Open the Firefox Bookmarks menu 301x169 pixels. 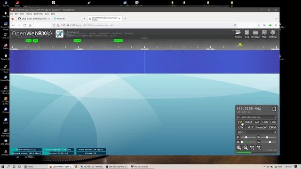point(38,14)
